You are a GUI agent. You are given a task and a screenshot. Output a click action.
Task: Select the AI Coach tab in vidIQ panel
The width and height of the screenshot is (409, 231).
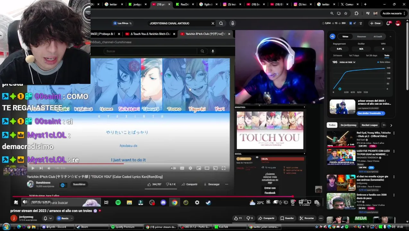(378, 37)
